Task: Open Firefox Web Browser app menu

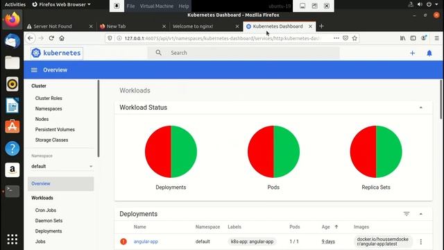Action: [x=62, y=5]
